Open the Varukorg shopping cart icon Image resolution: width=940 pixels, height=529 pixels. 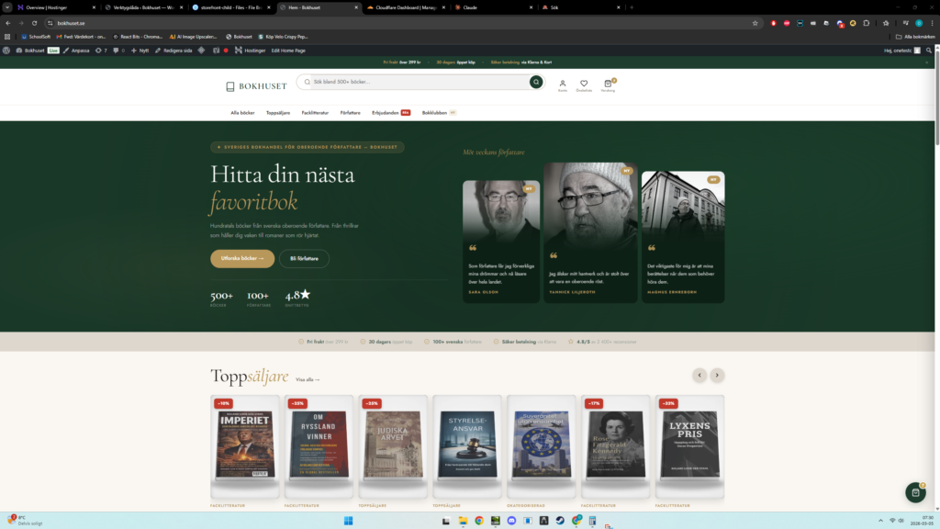(x=608, y=84)
